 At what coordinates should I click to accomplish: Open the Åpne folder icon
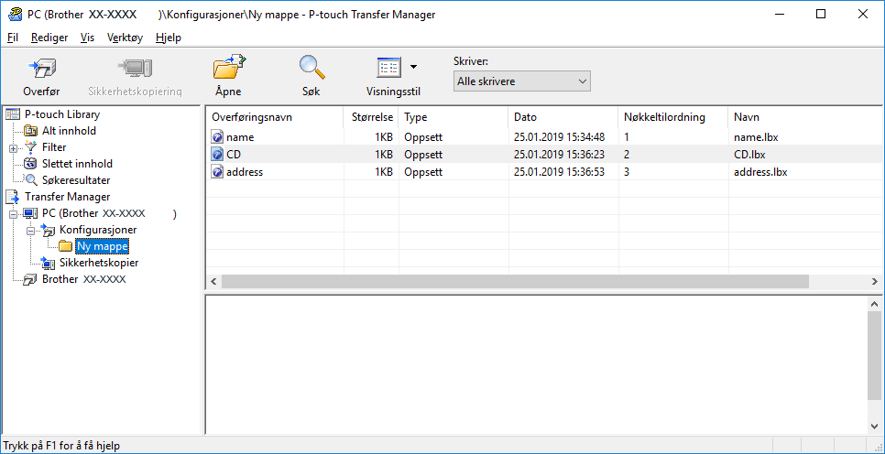click(x=229, y=68)
